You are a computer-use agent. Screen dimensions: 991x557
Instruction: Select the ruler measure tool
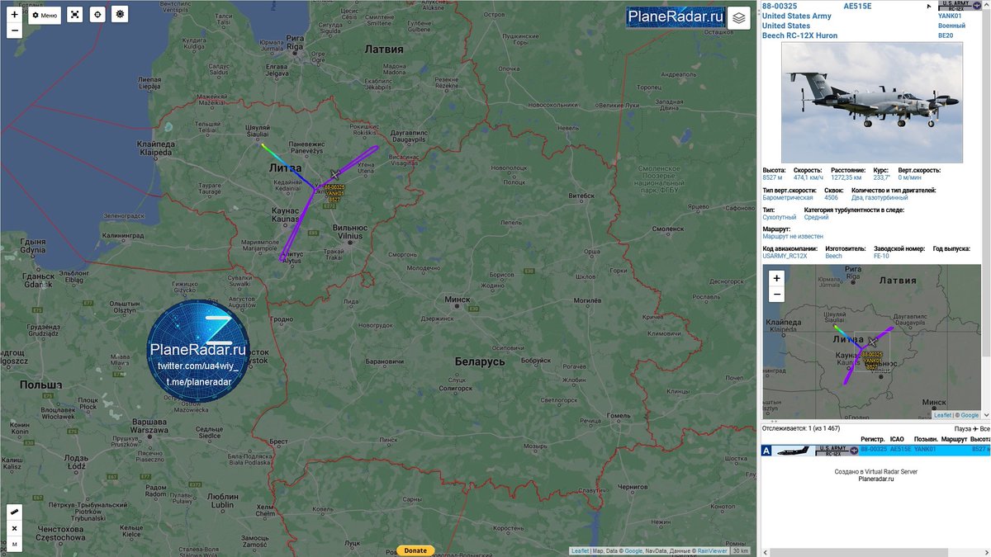pyautogui.click(x=15, y=512)
